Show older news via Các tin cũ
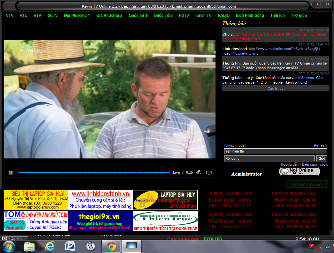 tap(276, 88)
